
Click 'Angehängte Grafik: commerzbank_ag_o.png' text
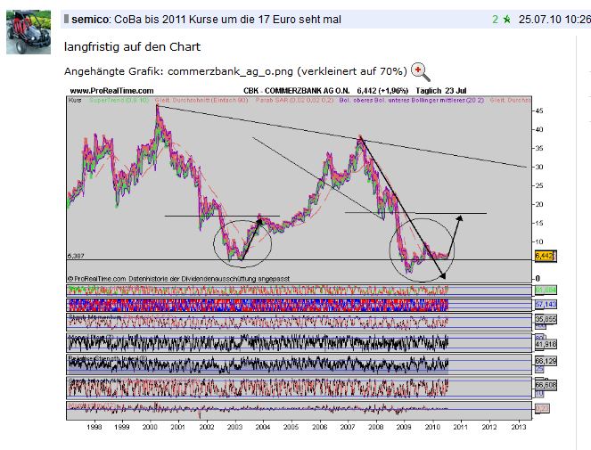(178, 71)
